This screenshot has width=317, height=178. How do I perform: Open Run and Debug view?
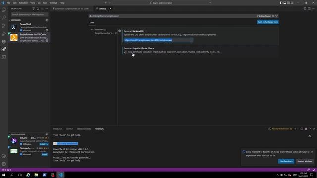point(4,34)
